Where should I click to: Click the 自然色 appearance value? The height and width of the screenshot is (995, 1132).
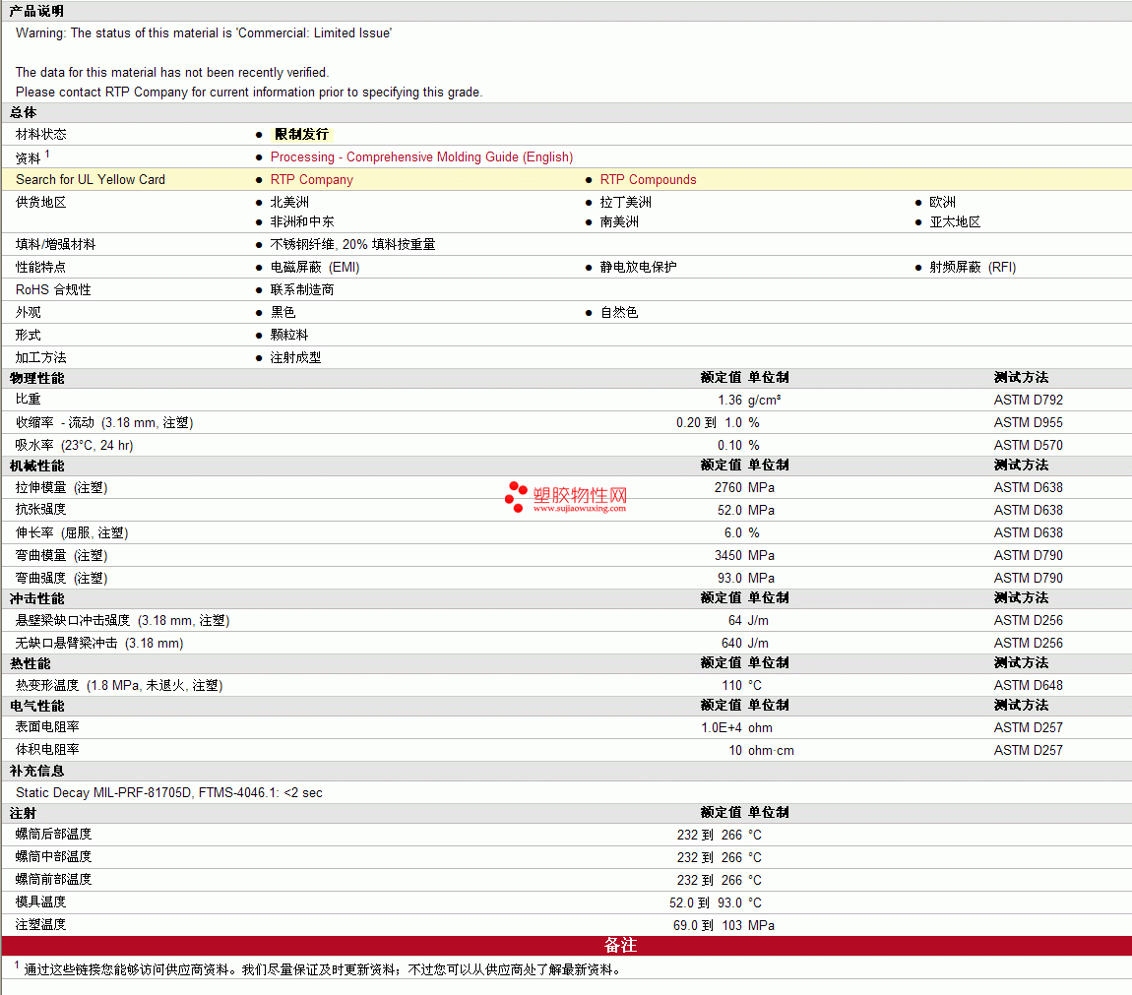tap(619, 312)
